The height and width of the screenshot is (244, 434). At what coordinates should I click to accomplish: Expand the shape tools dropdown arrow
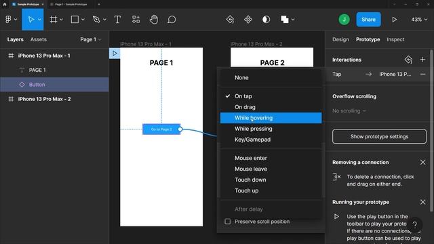pos(83,20)
